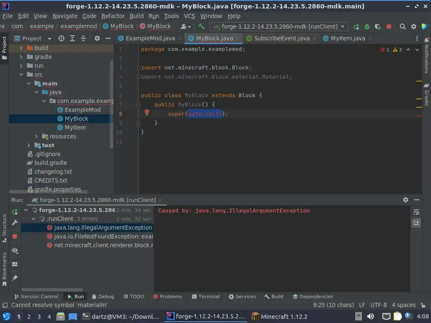
Task: Hide the Project tool window
Action: [108, 38]
